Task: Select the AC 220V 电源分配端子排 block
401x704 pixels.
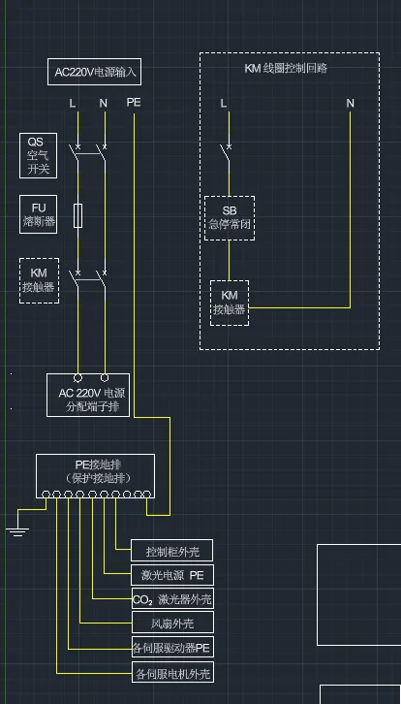Action: [88, 395]
